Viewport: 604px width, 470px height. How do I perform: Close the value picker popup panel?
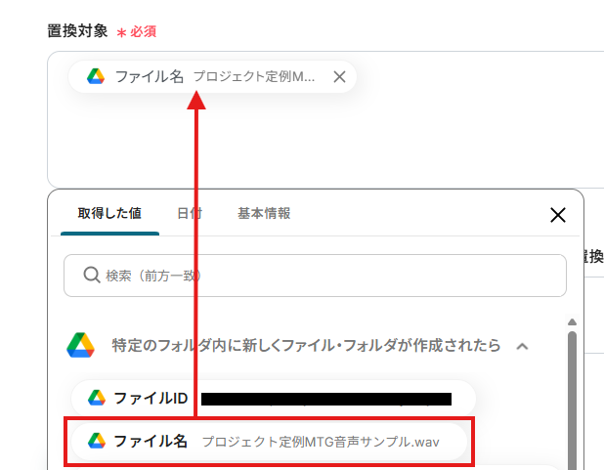pos(558,215)
